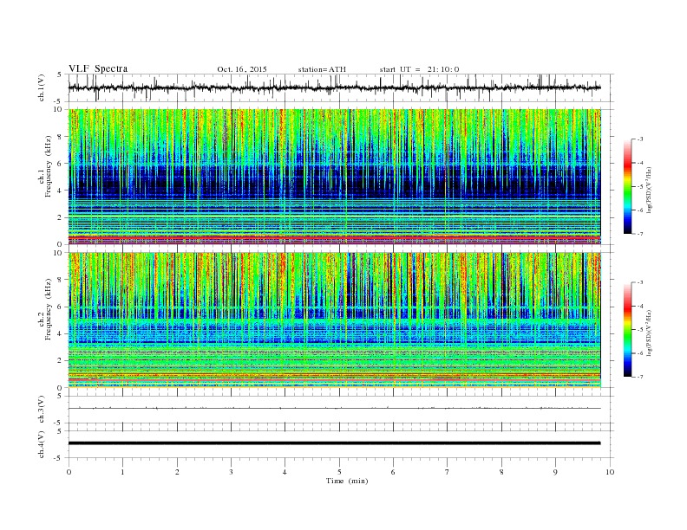
Task: Click time axis tick label '7'
Action: tap(448, 472)
